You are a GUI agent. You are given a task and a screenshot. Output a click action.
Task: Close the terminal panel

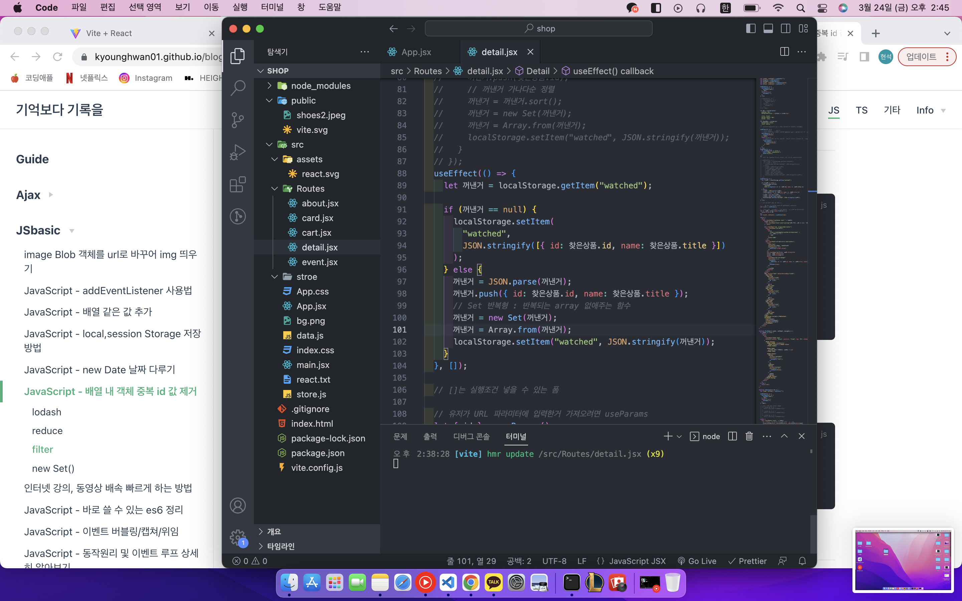[x=802, y=436]
